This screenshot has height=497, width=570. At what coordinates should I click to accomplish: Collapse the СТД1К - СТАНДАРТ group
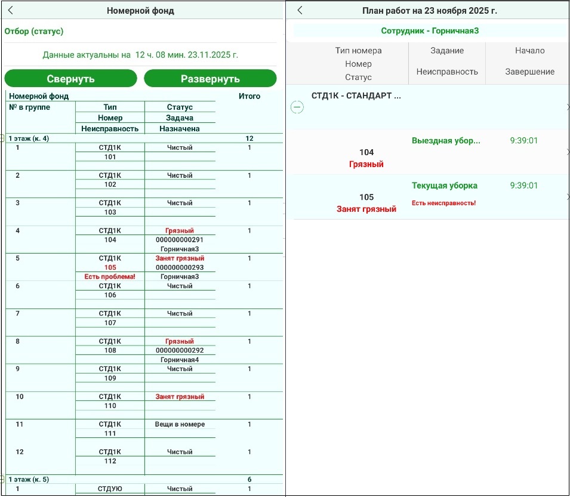click(x=297, y=107)
